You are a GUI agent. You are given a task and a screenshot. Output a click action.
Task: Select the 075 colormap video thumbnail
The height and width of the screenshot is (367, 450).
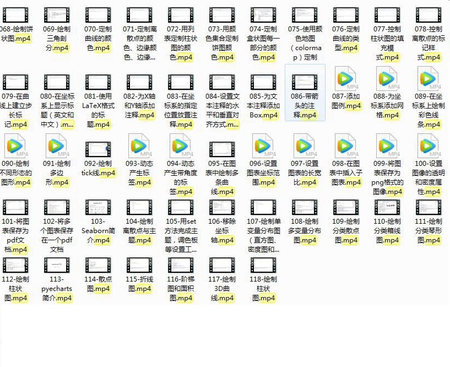[x=305, y=16]
